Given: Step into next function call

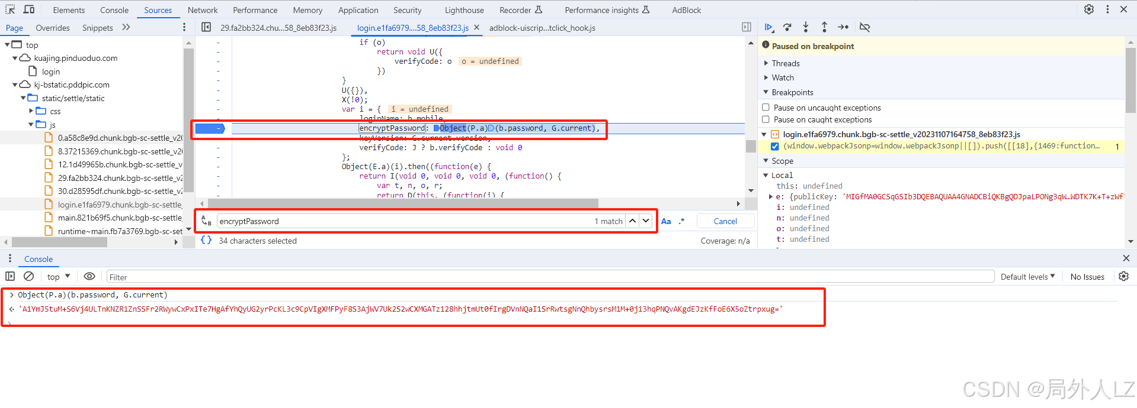Looking at the screenshot, I should click(806, 27).
